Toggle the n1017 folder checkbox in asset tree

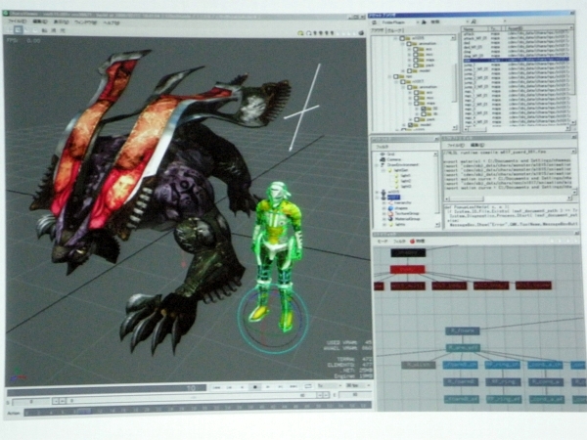click(403, 81)
